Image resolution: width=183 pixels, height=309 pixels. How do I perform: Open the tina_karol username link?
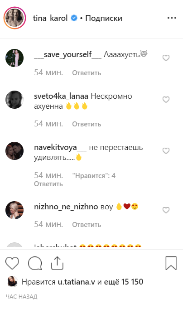[x=50, y=18]
